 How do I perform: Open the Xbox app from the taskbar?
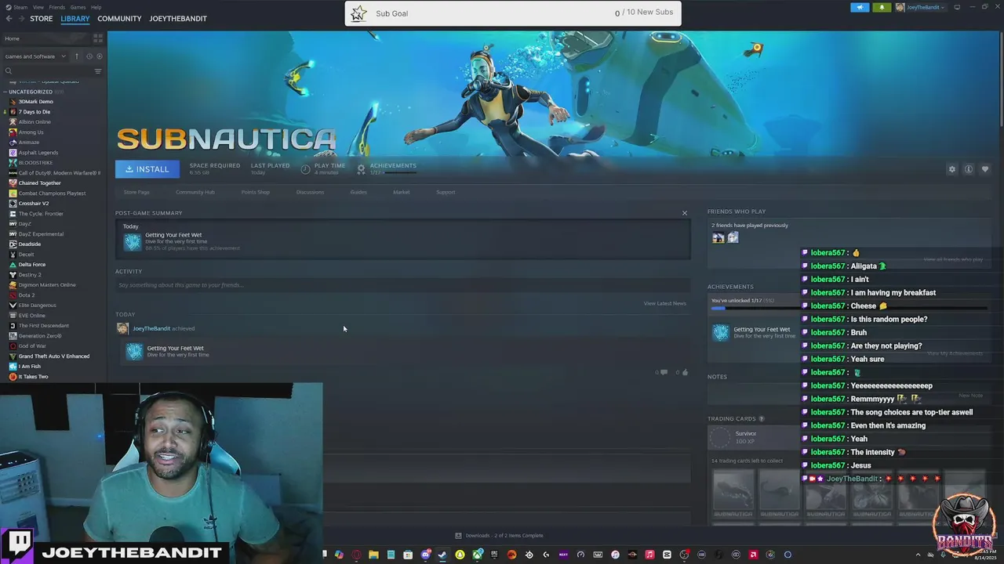477,555
